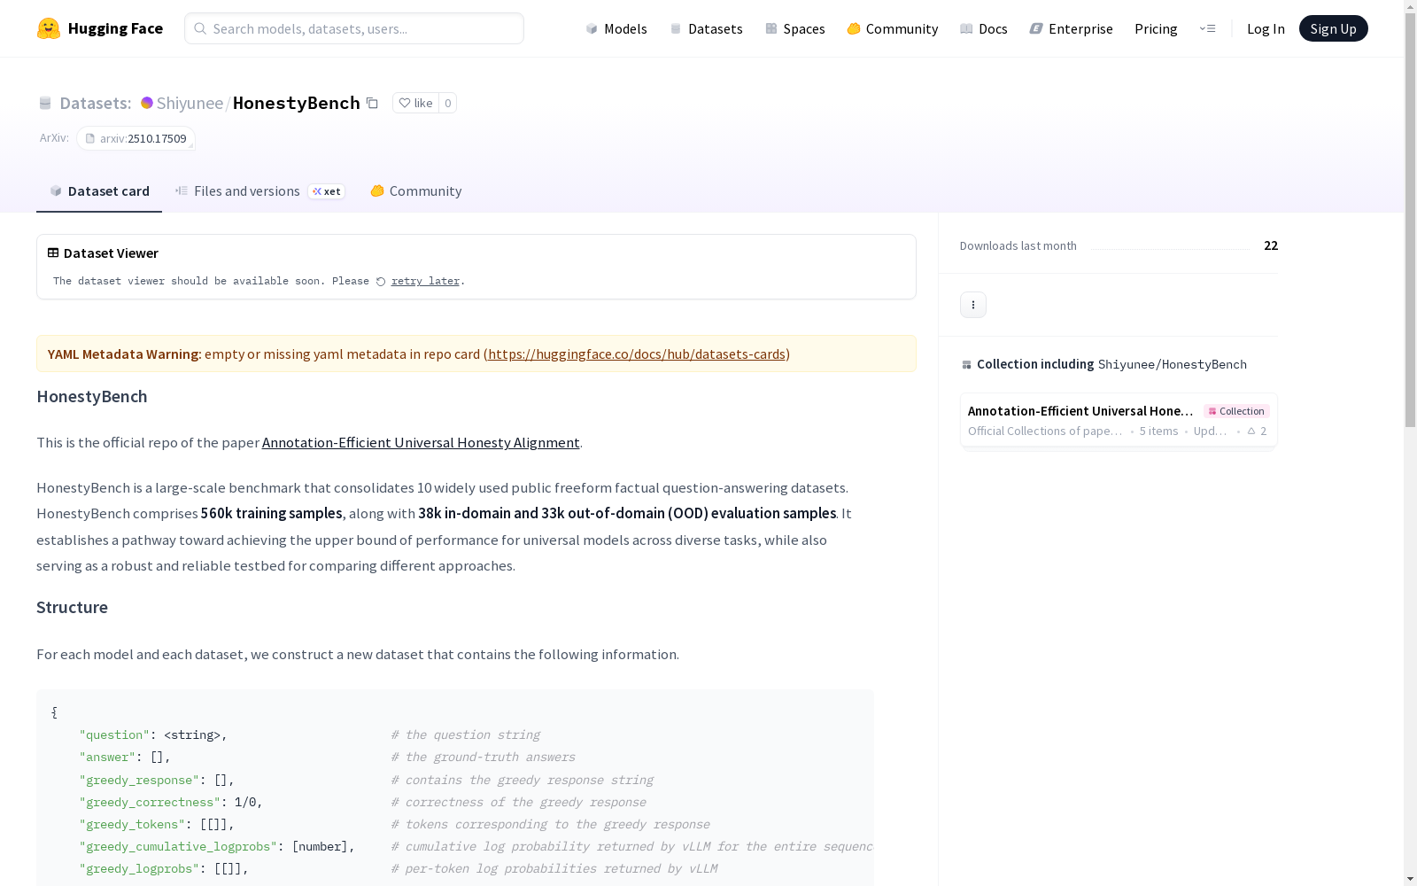Click Log In
1417x886 pixels.
(x=1266, y=28)
